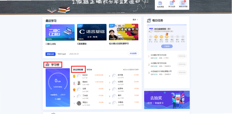Claim reward for 今日完成10个新的课程小节
Screen dimensions: 232x114
point(182,72)
